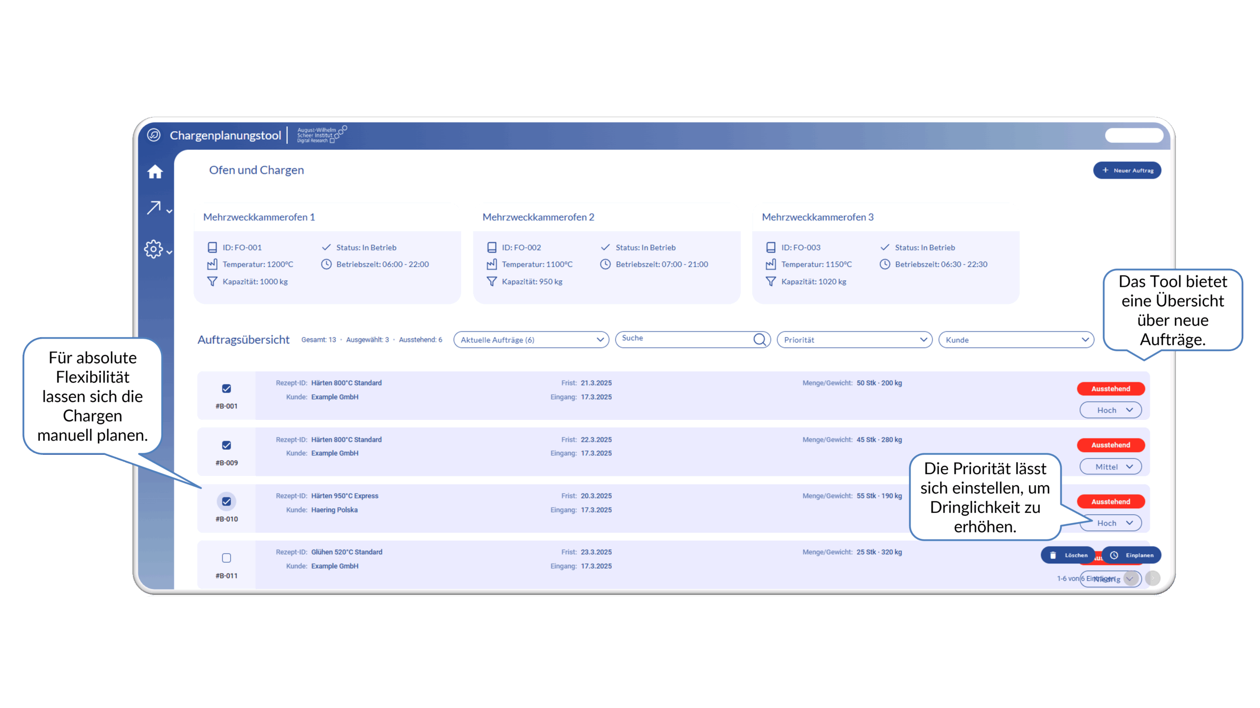Click the Auftragsübersicht heading
The width and height of the screenshot is (1260, 708).
(x=243, y=339)
